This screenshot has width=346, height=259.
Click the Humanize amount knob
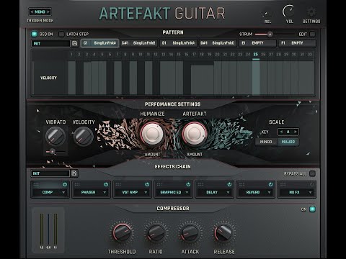point(152,134)
